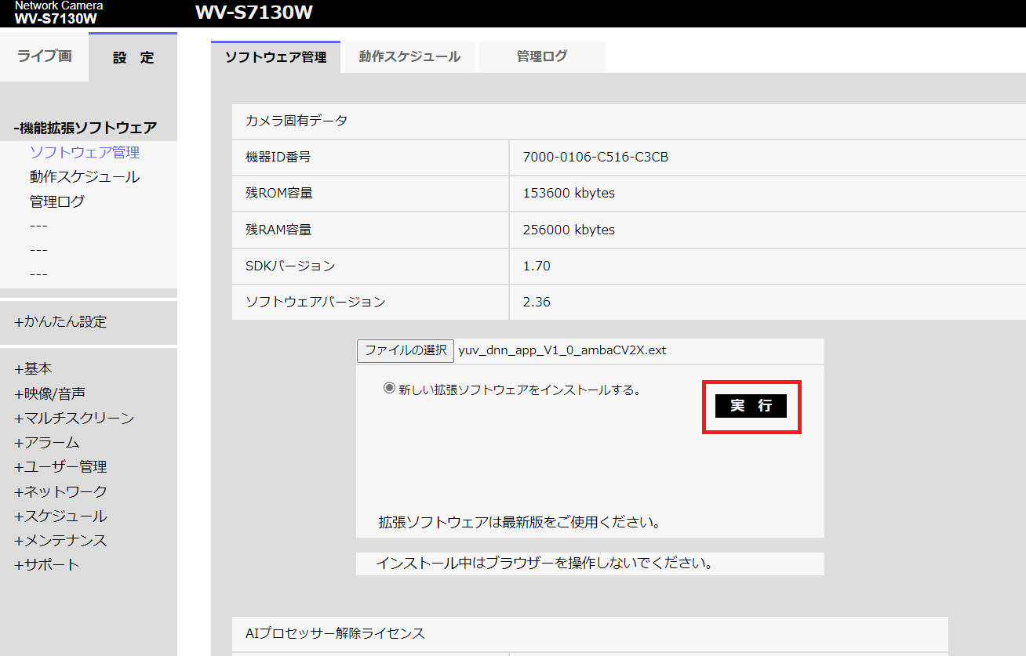Expand the マルチスクリーン menu
This screenshot has height=656, width=1026.
click(x=74, y=418)
